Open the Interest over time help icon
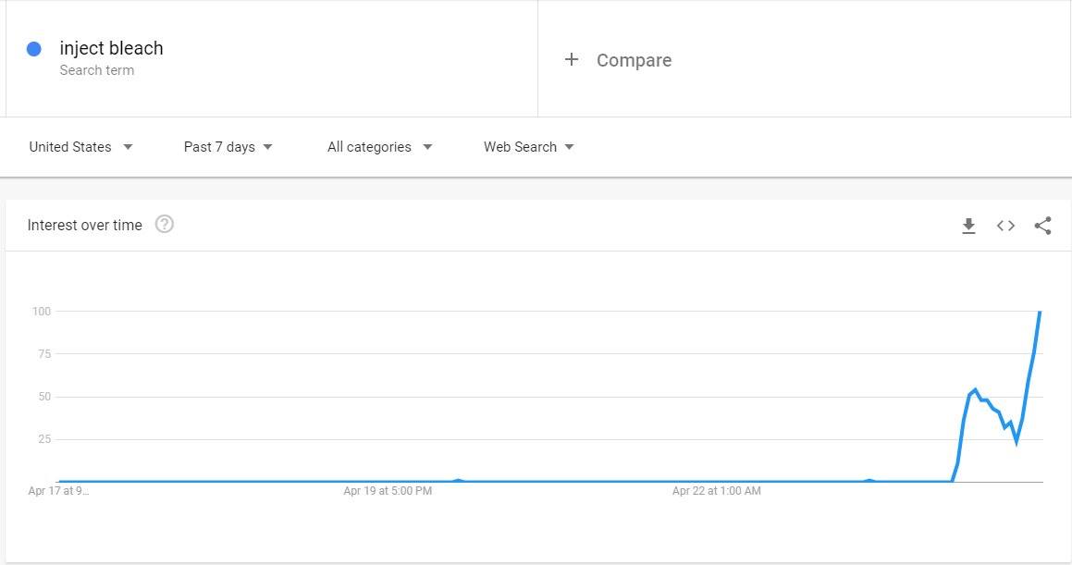This screenshot has height=565, width=1072. point(164,224)
